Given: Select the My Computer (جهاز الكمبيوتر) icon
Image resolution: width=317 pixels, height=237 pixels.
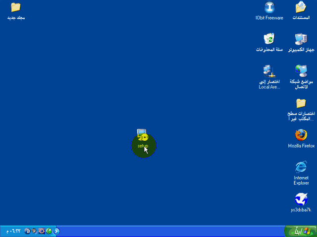Looking at the screenshot, I should pyautogui.click(x=301, y=39).
